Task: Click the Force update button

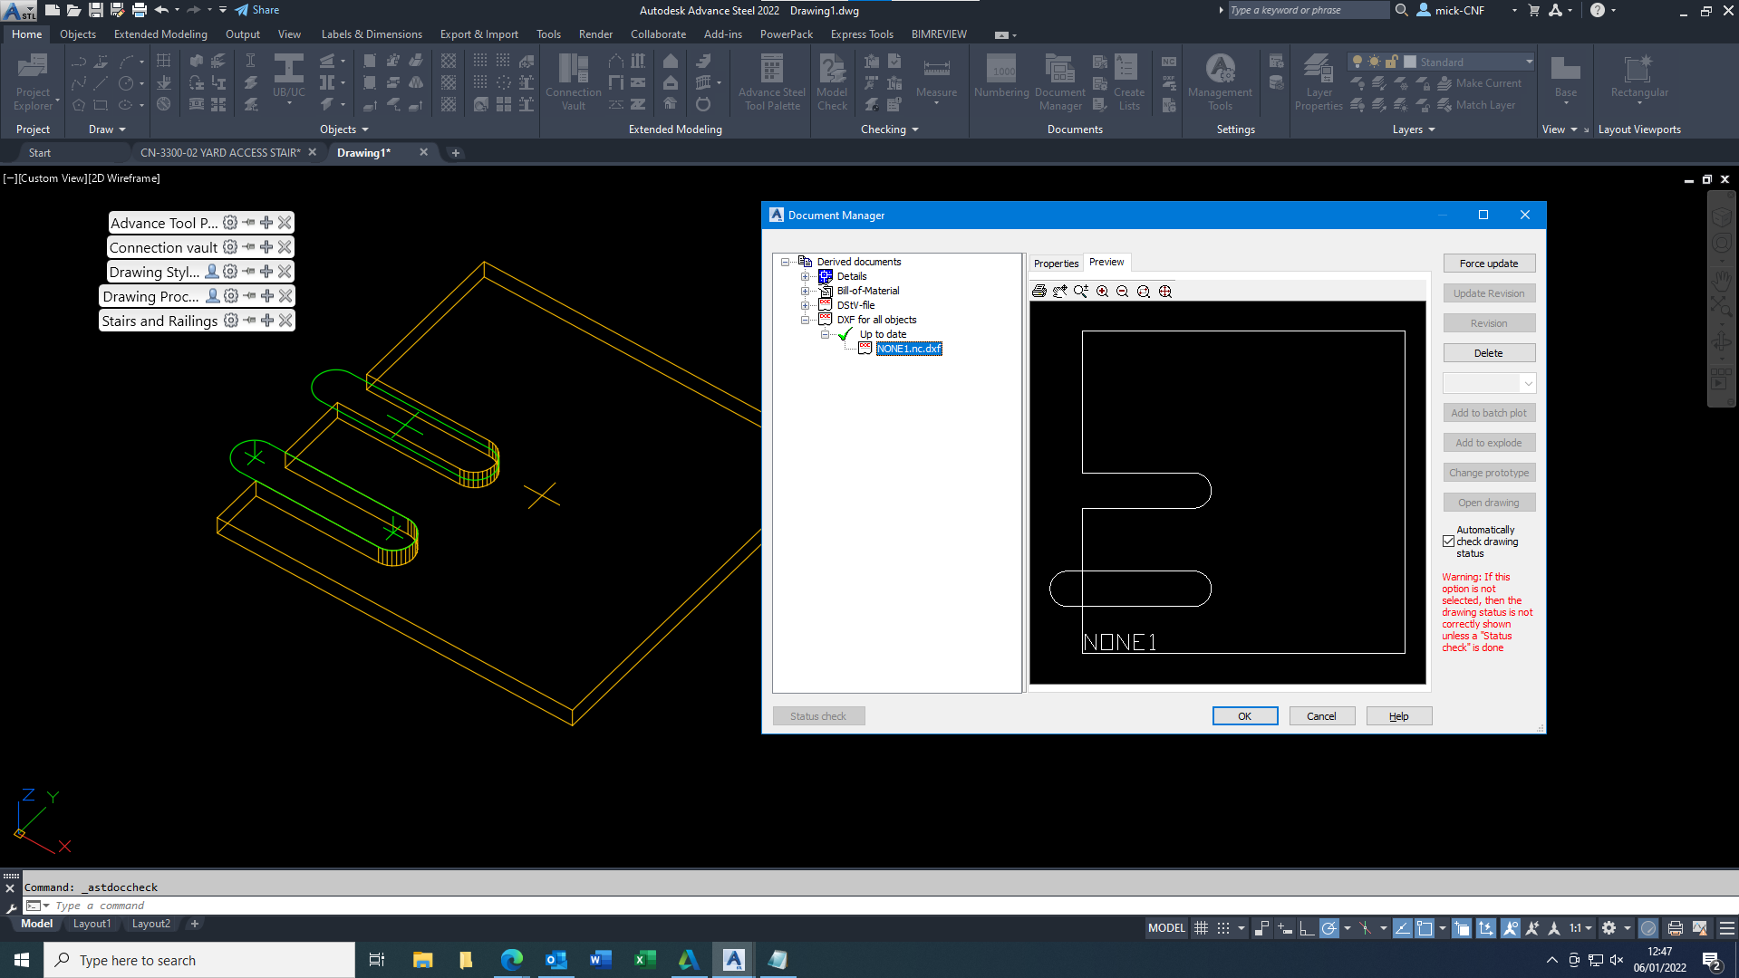Action: tap(1489, 263)
